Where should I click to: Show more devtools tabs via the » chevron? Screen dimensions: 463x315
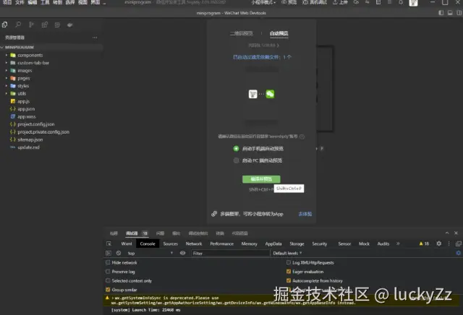pos(398,243)
